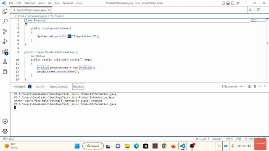This screenshot has width=269, height=151.
Task: Close the bottom panel
Action: [x=265, y=86]
